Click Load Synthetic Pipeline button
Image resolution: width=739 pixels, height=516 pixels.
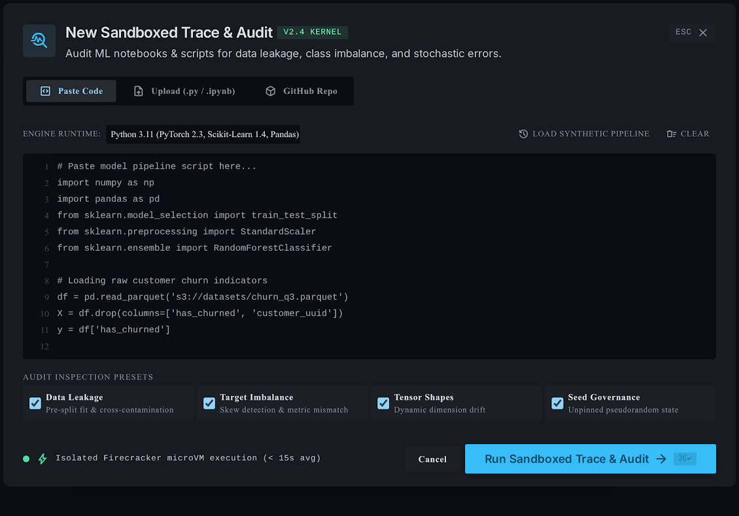point(584,134)
